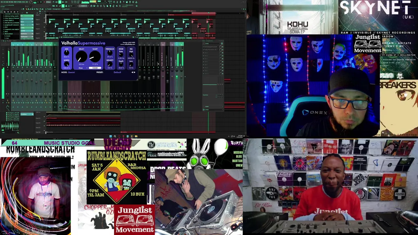Click the Valhalla MIX knob

pyautogui.click(x=67, y=53)
